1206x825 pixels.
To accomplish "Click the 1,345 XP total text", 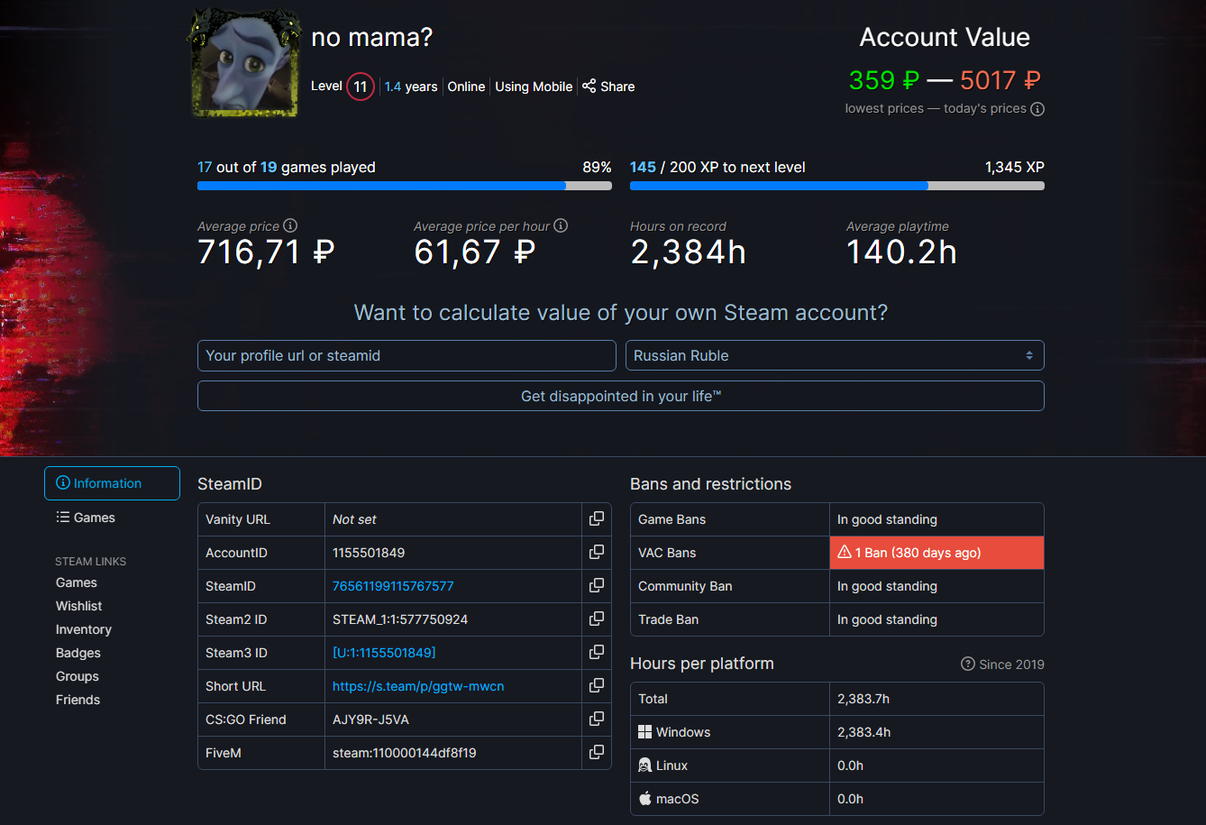I will pos(1015,168).
